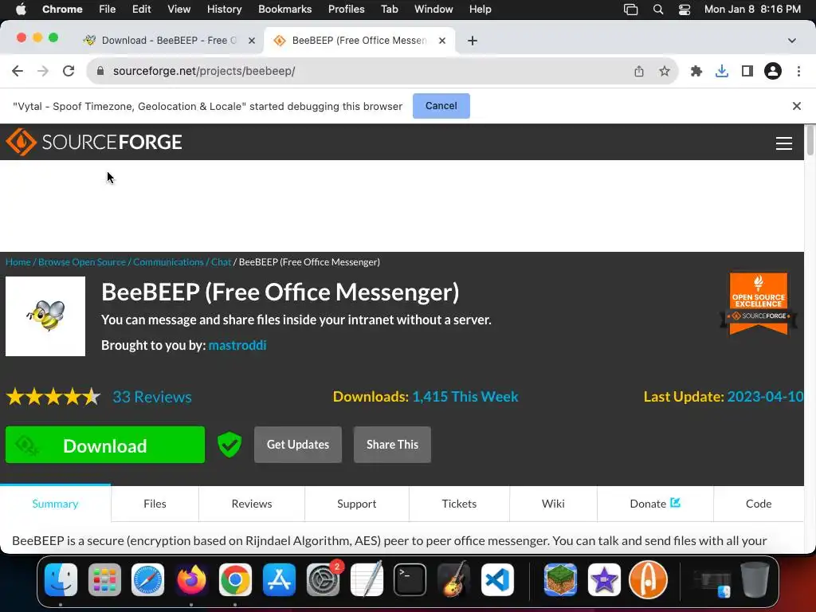This screenshot has height=612, width=816.
Task: Show Chrome downloads tray
Action: (722, 71)
